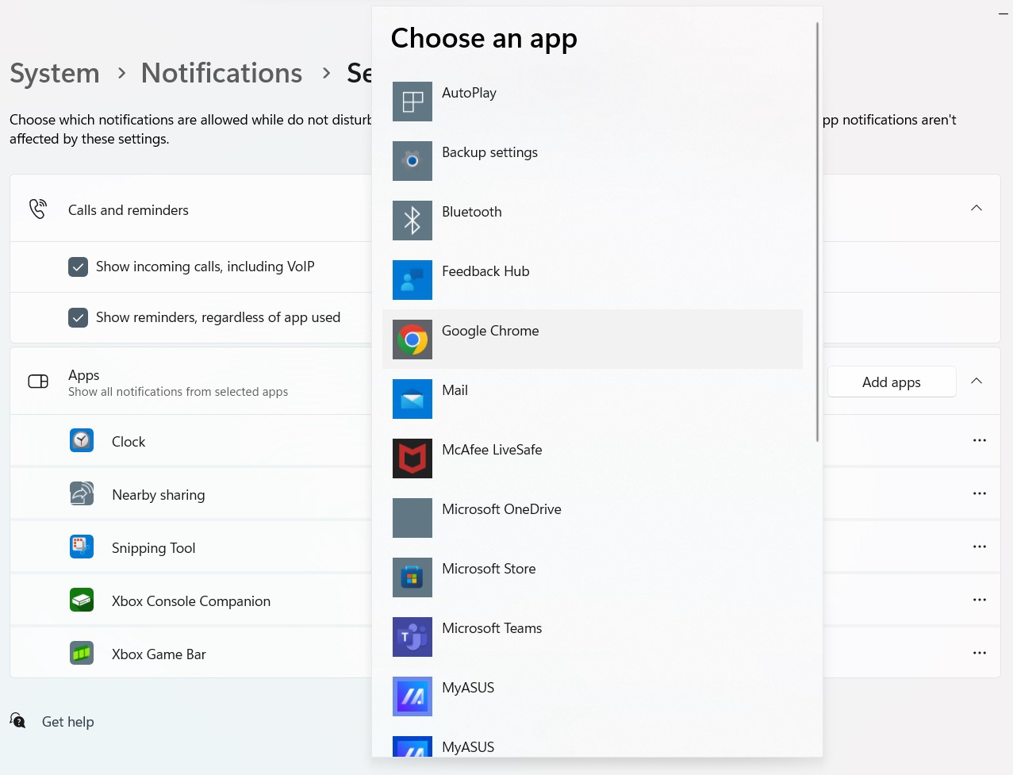The image size is (1013, 775).
Task: Pick the Google Chrome icon
Action: pos(412,340)
